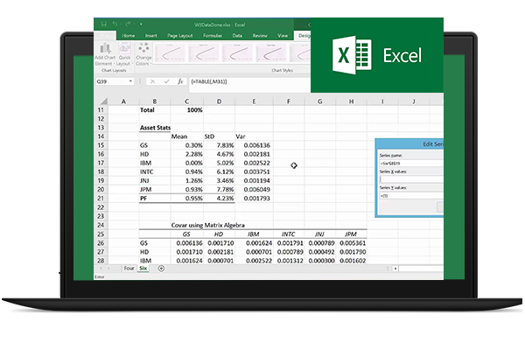Click the 'StD' column label cell
Image resolution: width=525 pixels, height=350 pixels.
(x=219, y=136)
